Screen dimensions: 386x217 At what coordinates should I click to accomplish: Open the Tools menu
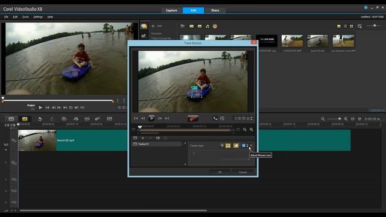click(x=25, y=17)
